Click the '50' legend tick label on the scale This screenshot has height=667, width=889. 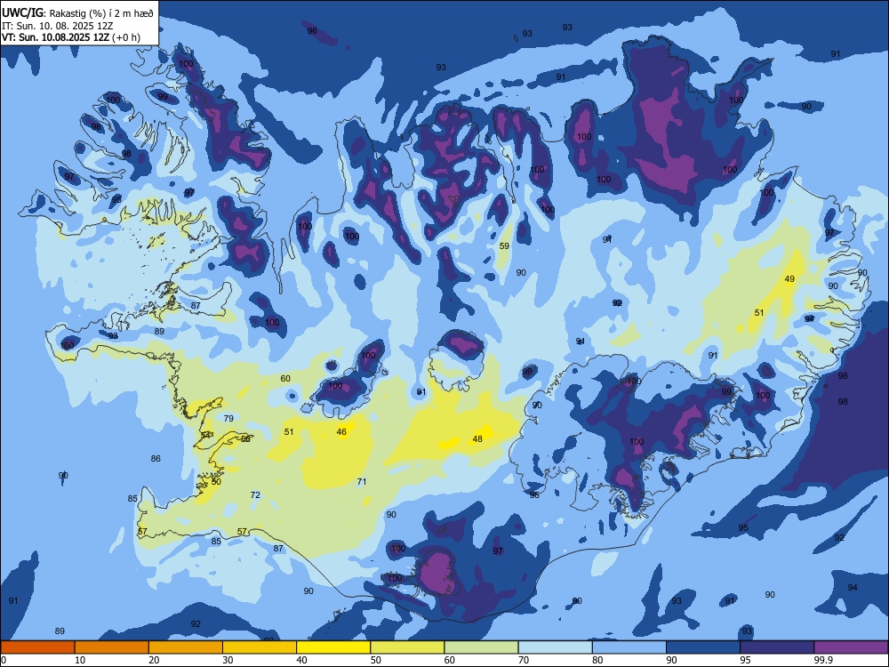click(x=375, y=660)
